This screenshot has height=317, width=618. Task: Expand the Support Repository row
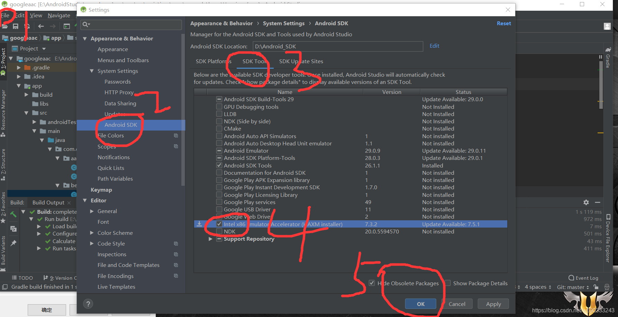[210, 239]
